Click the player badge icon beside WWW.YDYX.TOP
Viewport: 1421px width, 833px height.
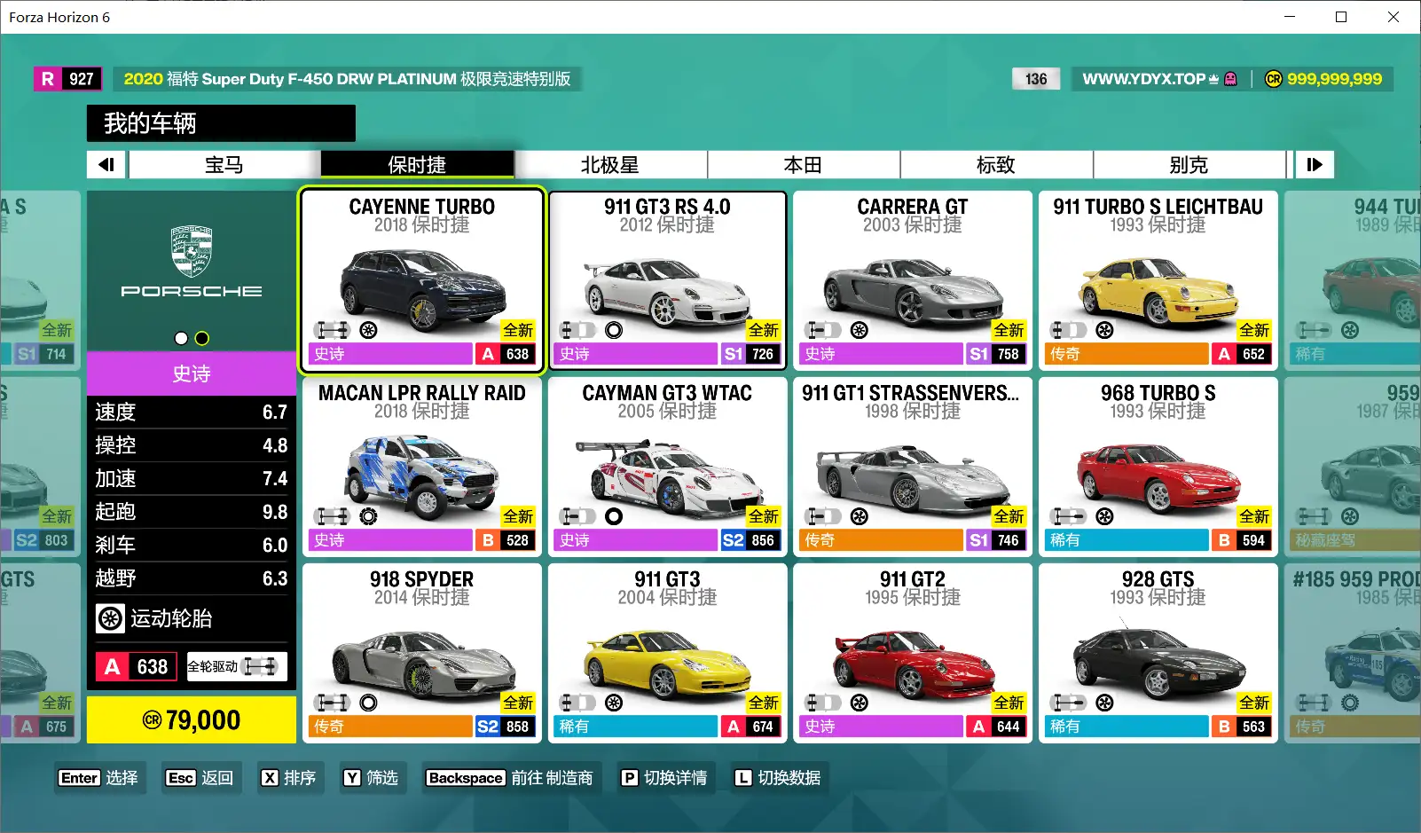(x=1230, y=79)
